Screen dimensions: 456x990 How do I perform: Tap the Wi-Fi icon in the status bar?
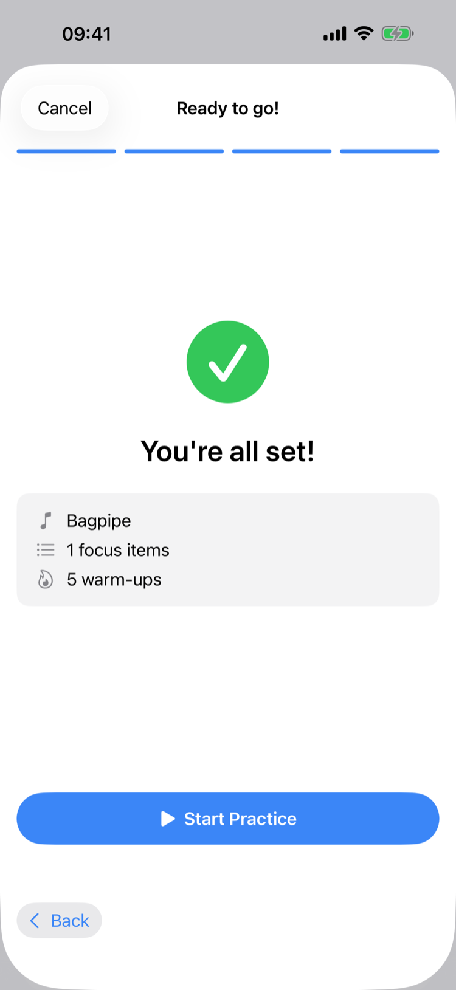(x=364, y=33)
